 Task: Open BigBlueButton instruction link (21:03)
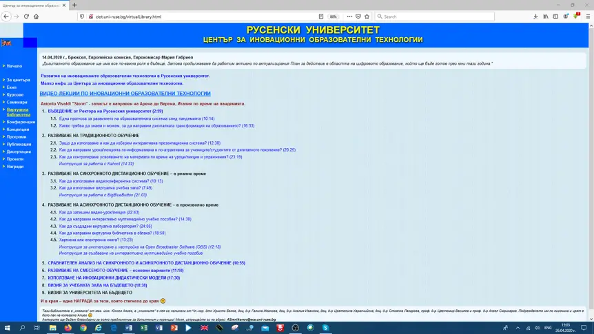click(103, 195)
